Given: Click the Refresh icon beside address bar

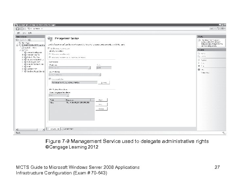Looking at the screenshot, I should pos(211,29).
